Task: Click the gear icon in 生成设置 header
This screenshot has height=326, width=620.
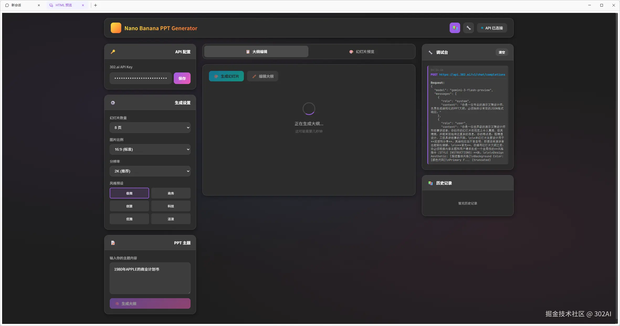Action: click(x=113, y=103)
